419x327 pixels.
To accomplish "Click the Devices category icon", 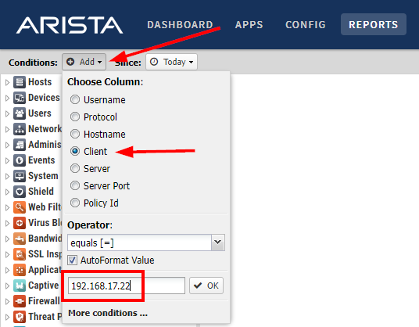I will point(20,98).
